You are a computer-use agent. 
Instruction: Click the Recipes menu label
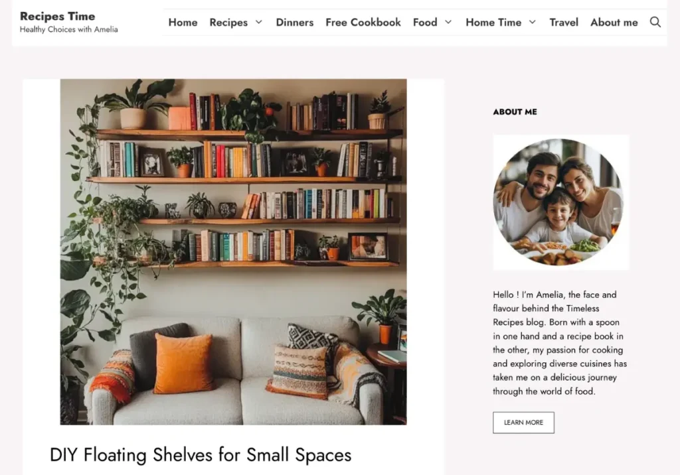click(x=228, y=23)
